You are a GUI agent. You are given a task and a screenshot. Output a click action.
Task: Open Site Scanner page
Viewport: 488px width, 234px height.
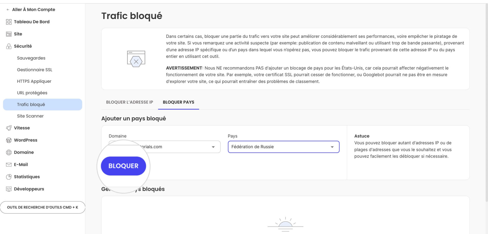30,116
